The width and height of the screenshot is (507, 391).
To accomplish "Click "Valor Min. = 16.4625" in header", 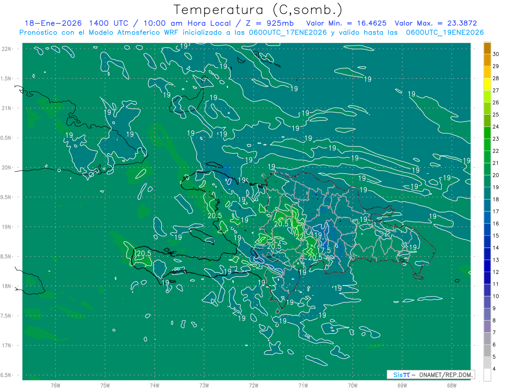I will click(x=347, y=23).
